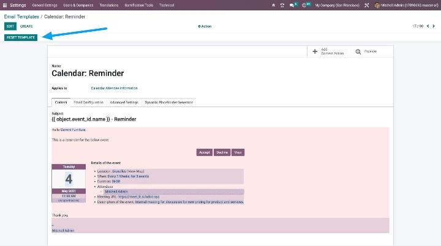
Task: Click the Accept button in email preview
Action: 204,152
